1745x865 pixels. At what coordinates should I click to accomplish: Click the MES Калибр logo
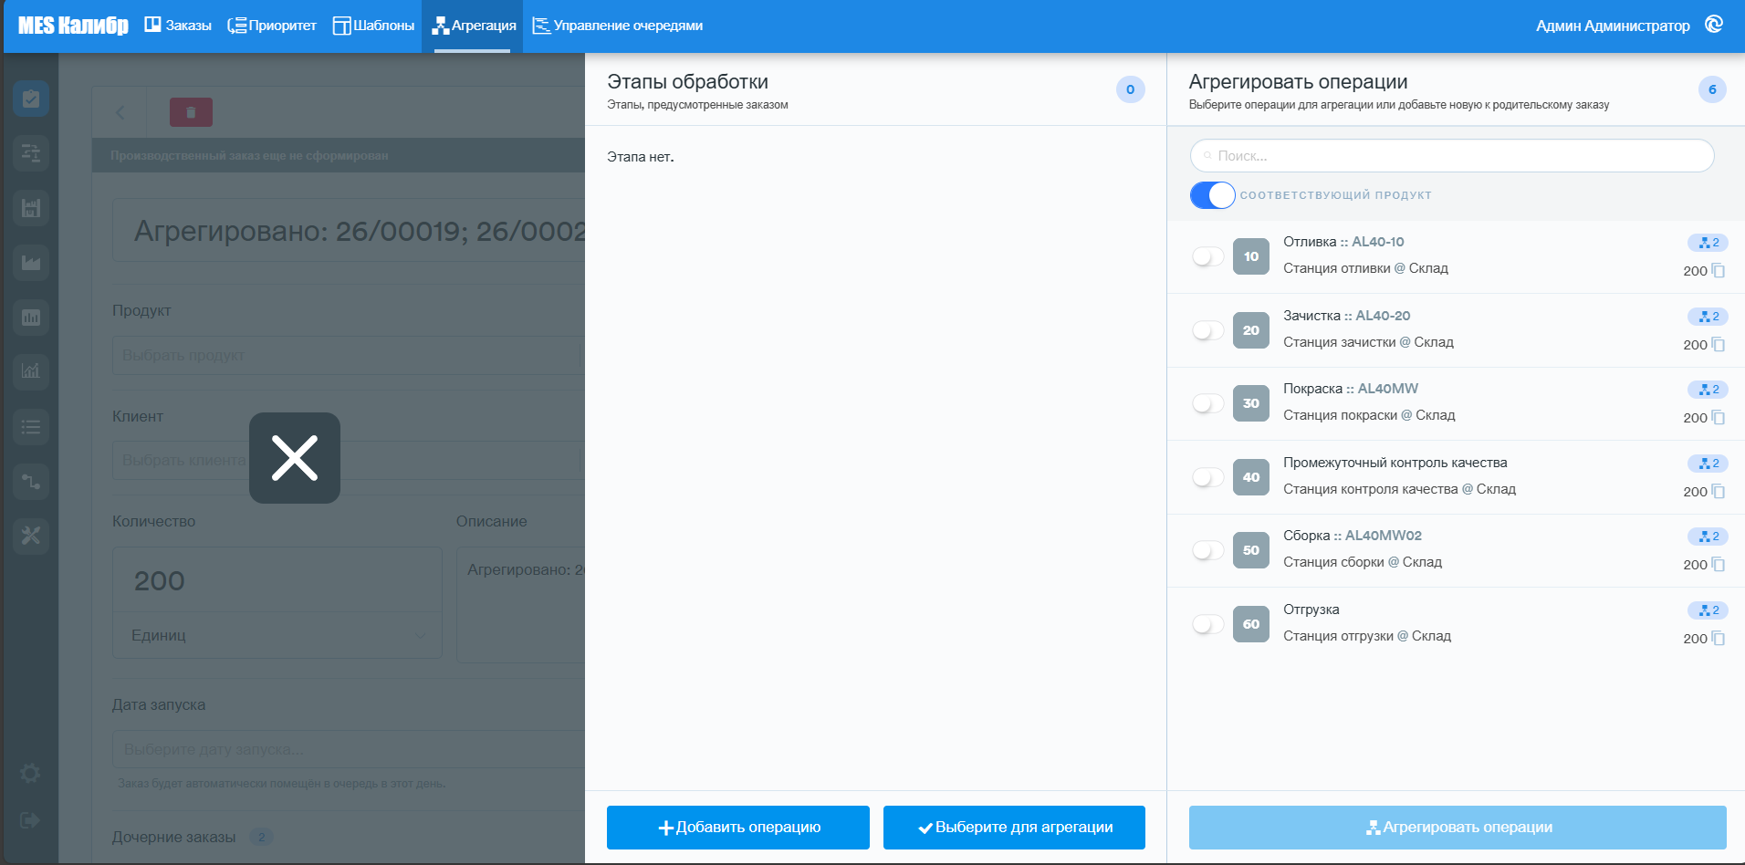73,26
